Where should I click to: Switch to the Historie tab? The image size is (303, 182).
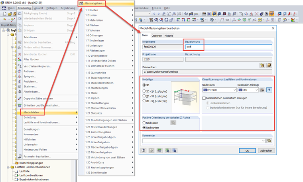tap(169, 36)
